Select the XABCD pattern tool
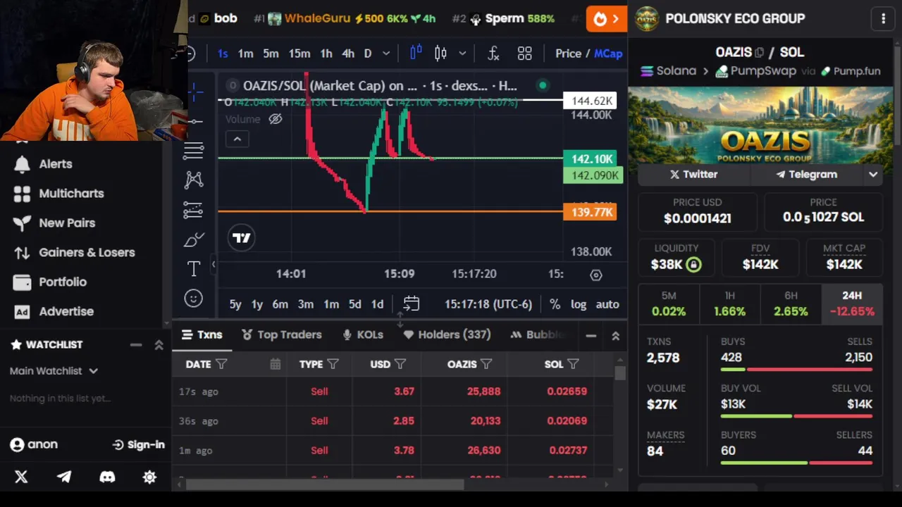The height and width of the screenshot is (507, 902). click(194, 180)
